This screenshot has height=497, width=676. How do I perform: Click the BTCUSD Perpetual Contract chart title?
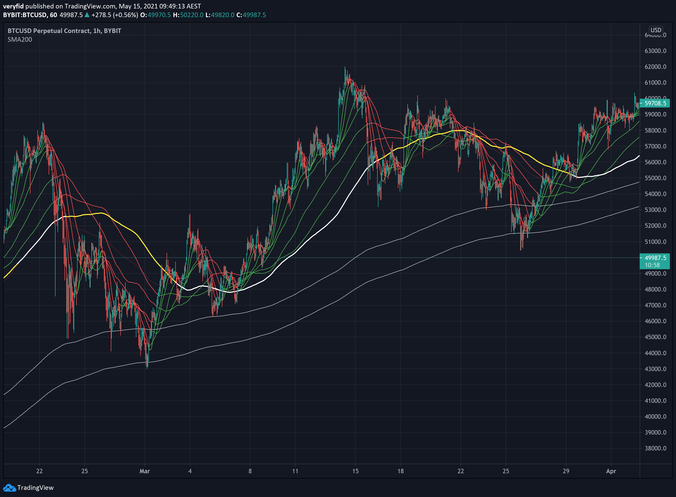click(x=64, y=31)
